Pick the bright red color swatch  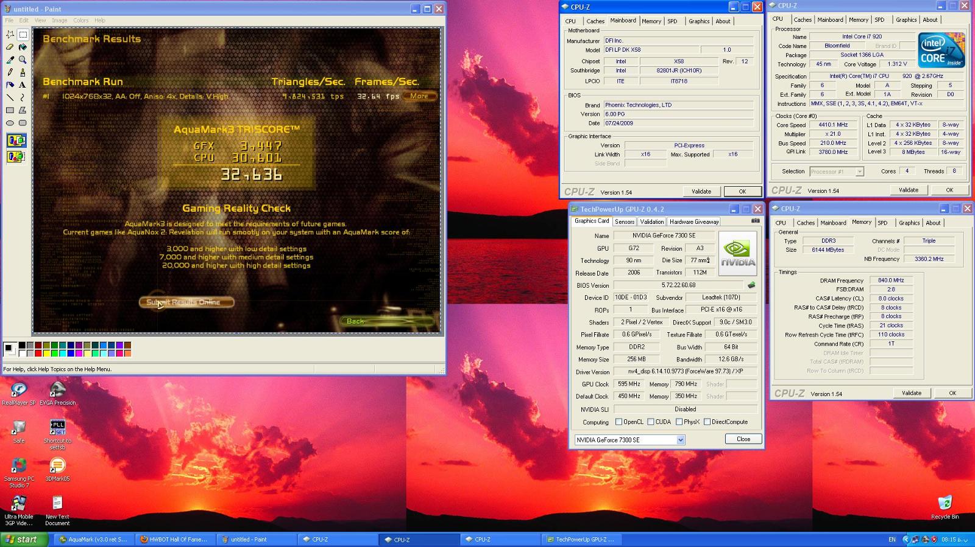[x=38, y=353]
